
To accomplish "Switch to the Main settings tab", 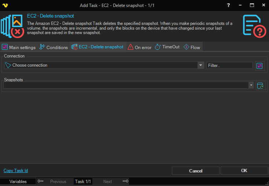I will tap(19, 47).
